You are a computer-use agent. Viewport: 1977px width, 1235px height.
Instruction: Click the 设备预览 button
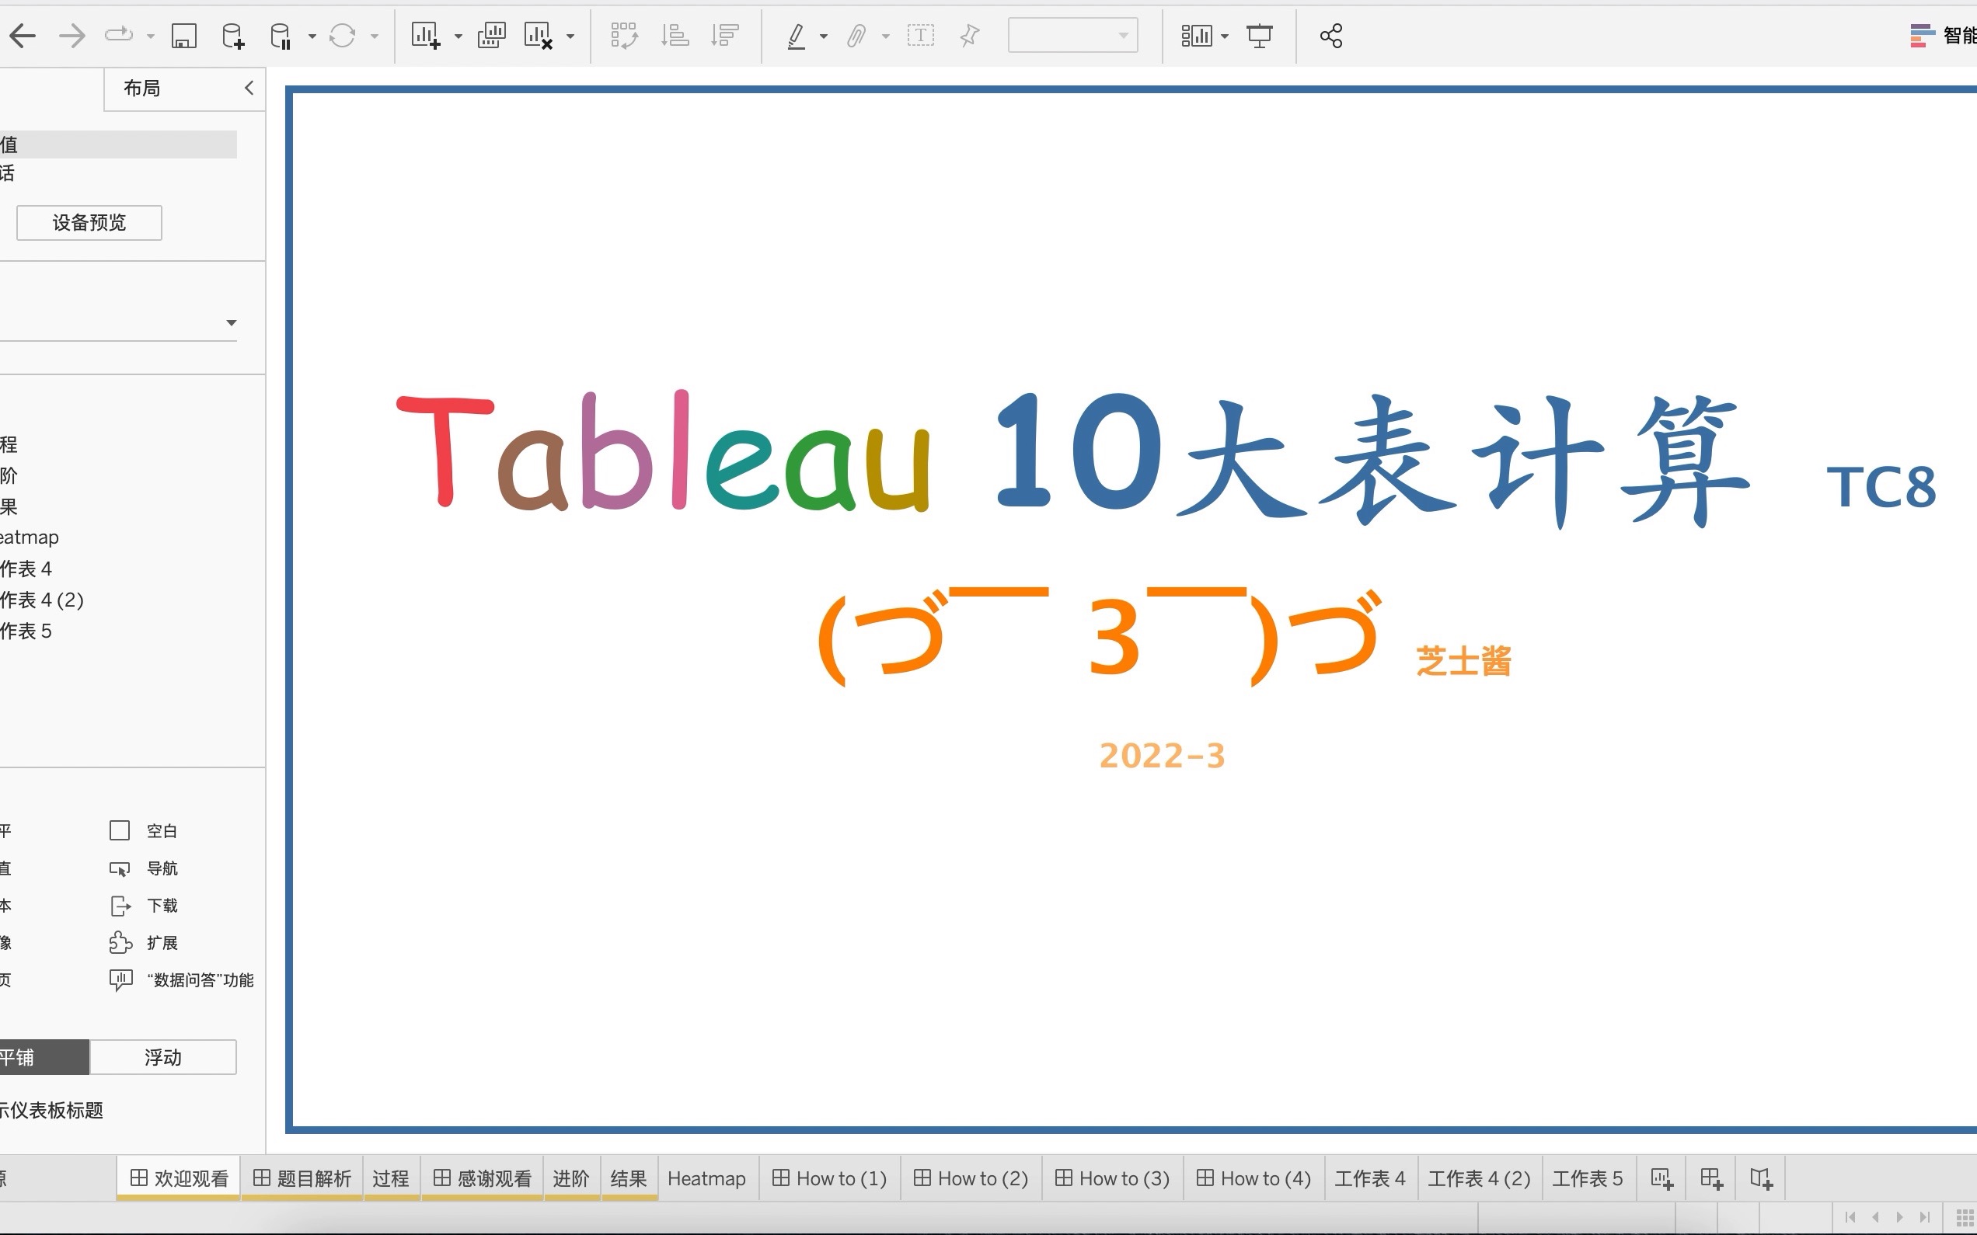click(89, 222)
